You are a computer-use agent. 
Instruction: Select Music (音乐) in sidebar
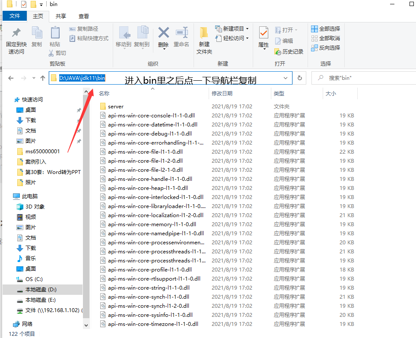click(26, 259)
